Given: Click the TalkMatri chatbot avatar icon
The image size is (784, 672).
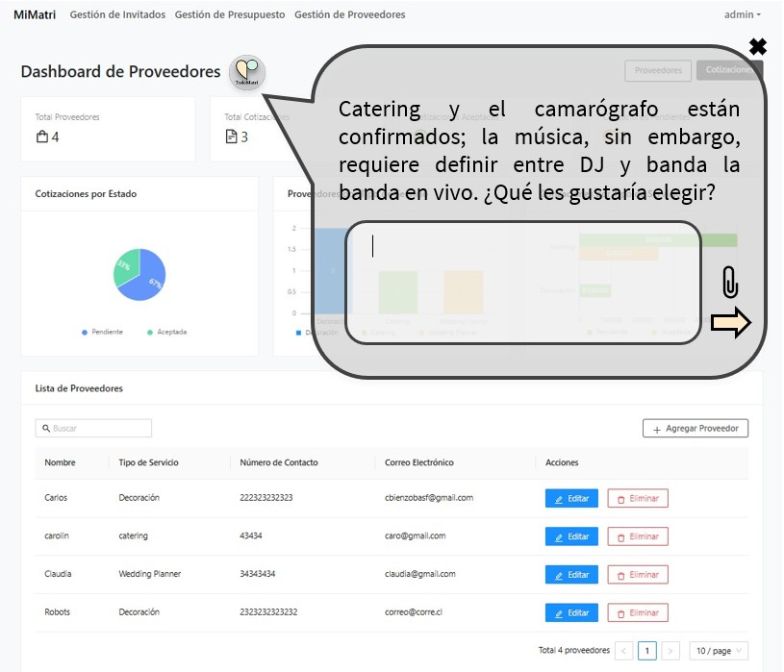Looking at the screenshot, I should 247,72.
